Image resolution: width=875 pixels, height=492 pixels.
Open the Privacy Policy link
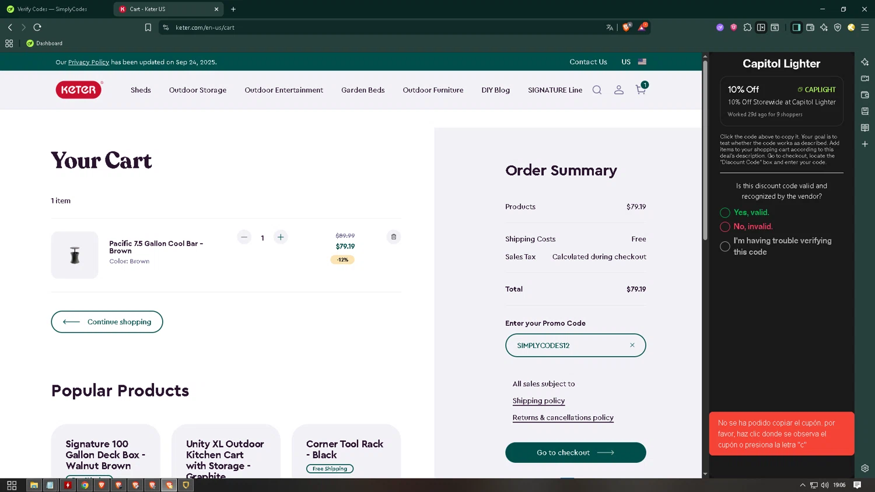(89, 62)
